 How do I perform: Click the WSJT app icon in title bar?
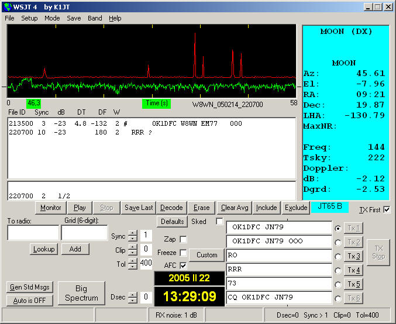point(8,7)
